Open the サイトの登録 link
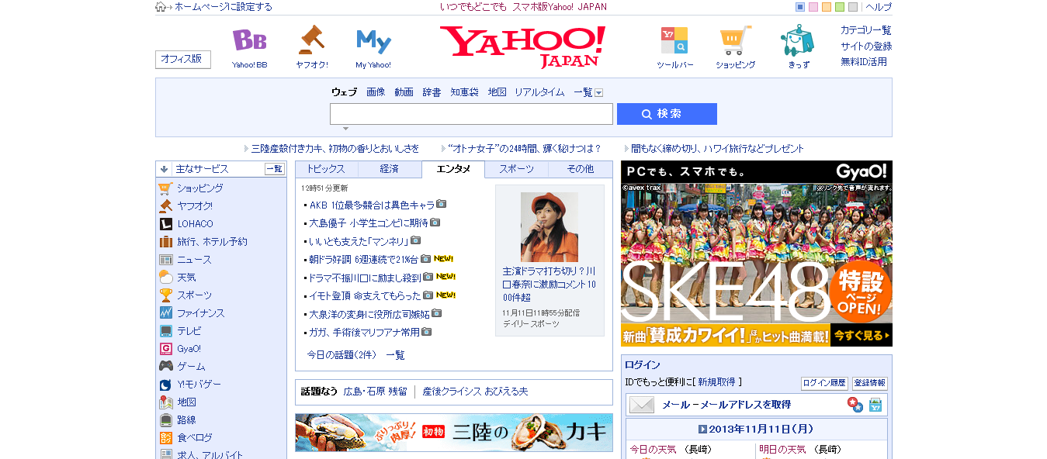Image resolution: width=1047 pixels, height=459 pixels. click(866, 46)
